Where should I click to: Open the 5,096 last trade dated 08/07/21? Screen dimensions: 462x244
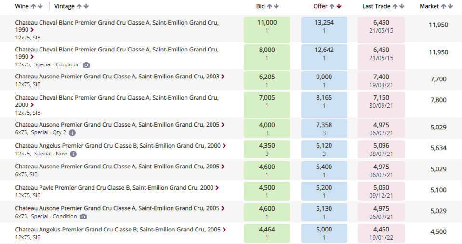[381, 149]
